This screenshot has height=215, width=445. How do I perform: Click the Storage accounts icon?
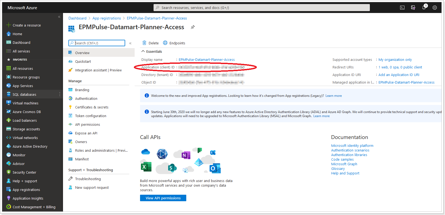pyautogui.click(x=9, y=129)
